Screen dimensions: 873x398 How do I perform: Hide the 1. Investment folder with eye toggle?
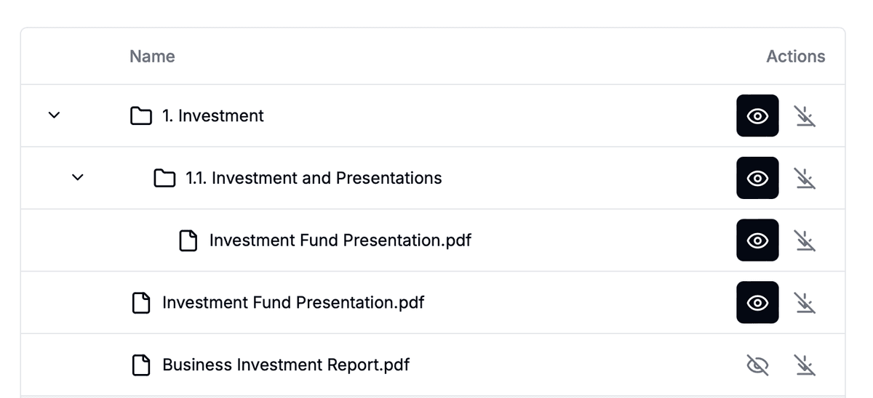point(757,116)
